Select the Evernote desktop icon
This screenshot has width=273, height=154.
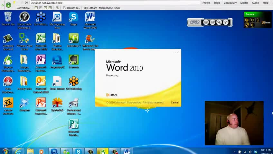tap(73, 62)
